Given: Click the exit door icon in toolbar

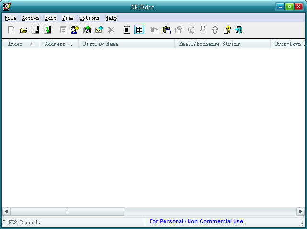Looking at the screenshot, I should (x=238, y=30).
